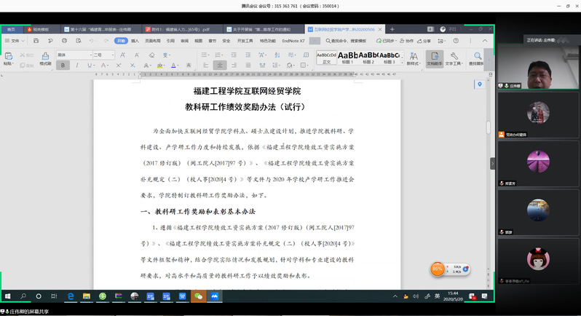Image resolution: width=581 pixels, height=316 pixels.
Task: Open the Help question mark icon
Action: 456,41
